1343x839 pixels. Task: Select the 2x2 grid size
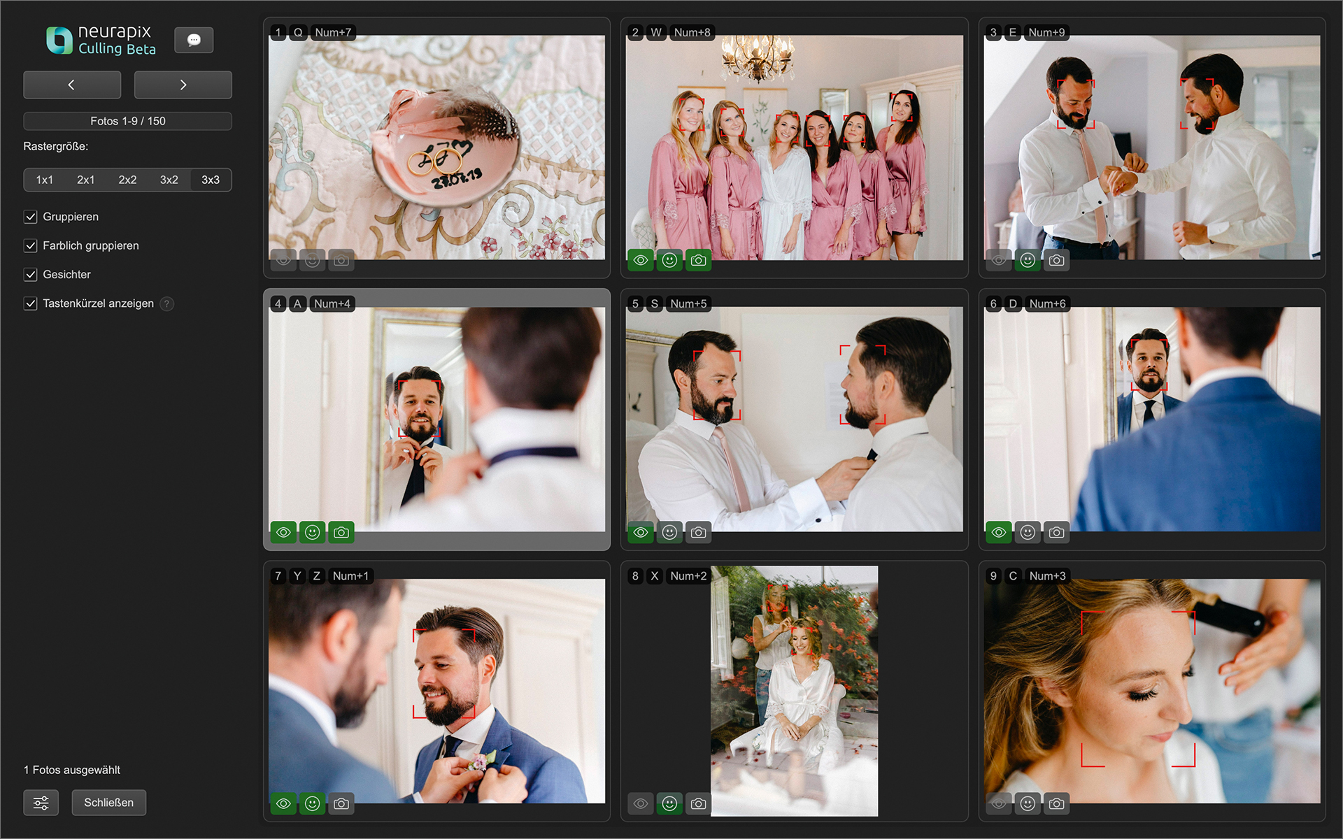click(127, 180)
